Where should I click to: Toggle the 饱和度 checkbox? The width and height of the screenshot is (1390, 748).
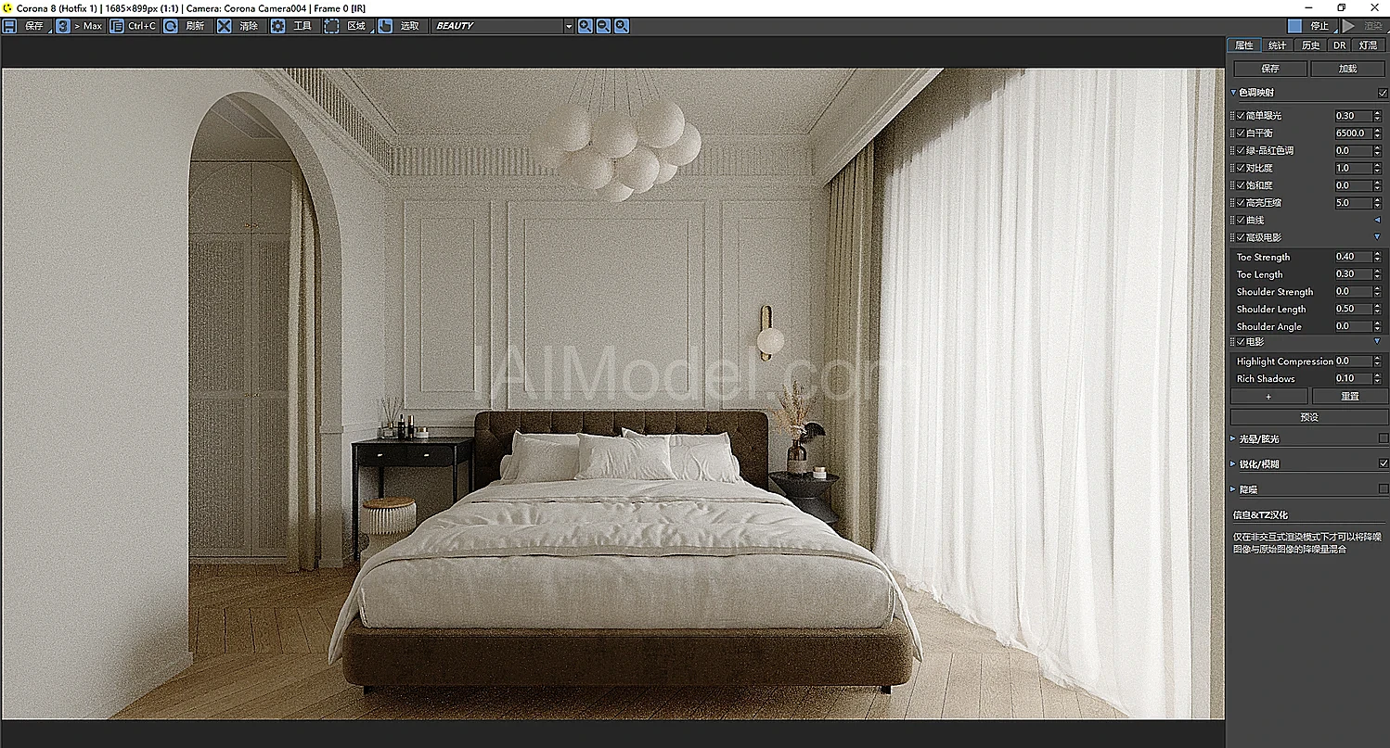pyautogui.click(x=1241, y=185)
